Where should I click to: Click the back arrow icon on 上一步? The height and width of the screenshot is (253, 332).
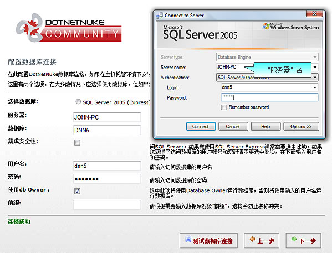click(x=252, y=239)
